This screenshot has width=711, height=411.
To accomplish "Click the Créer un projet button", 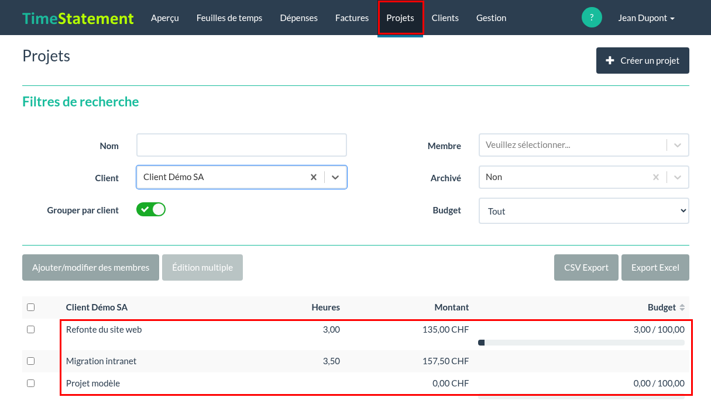I will 643,60.
